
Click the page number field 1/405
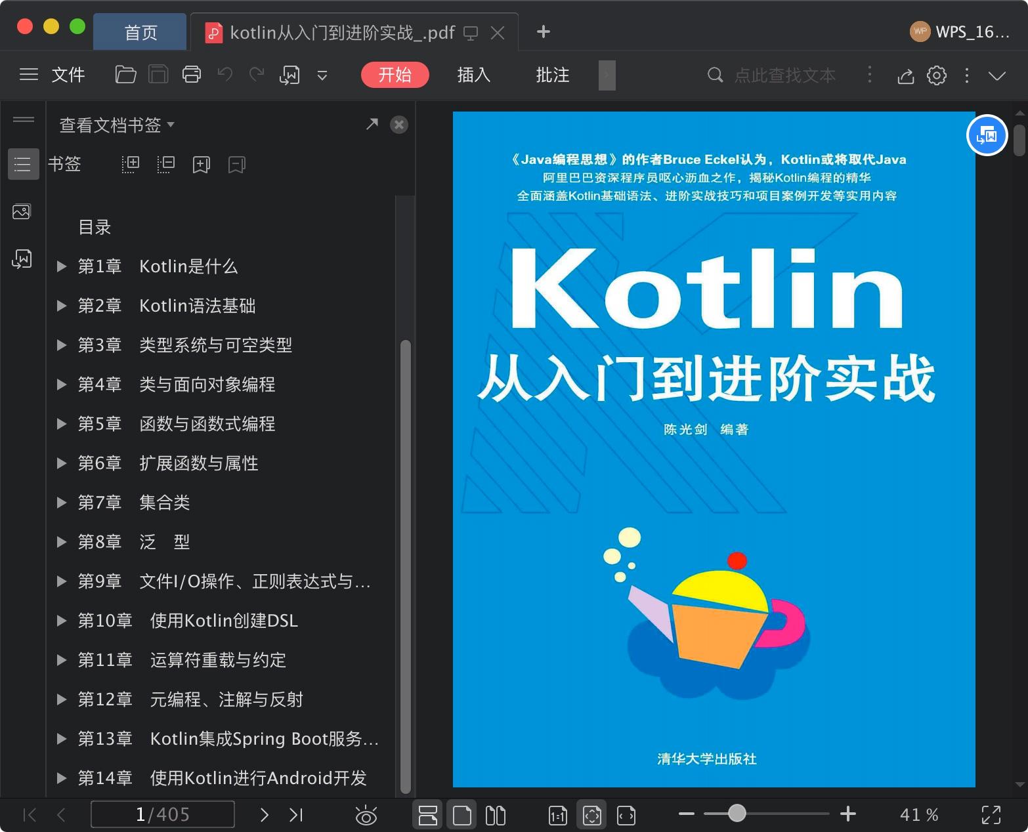pos(163,814)
